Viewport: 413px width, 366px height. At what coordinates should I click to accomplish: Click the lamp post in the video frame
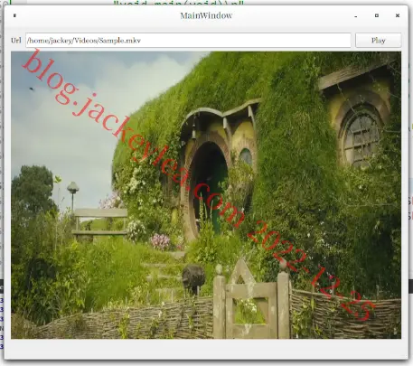point(72,197)
